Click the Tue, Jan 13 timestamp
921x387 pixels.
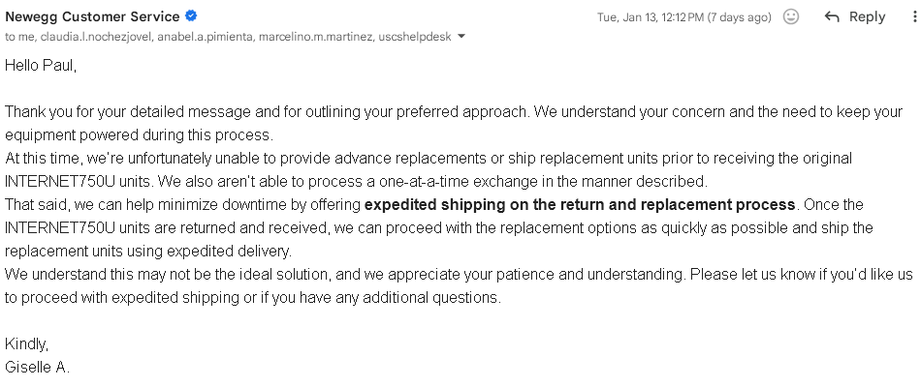684,17
